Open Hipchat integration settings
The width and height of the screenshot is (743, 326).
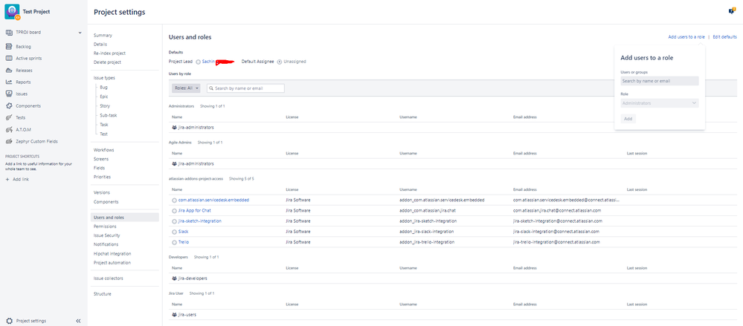[x=112, y=254]
